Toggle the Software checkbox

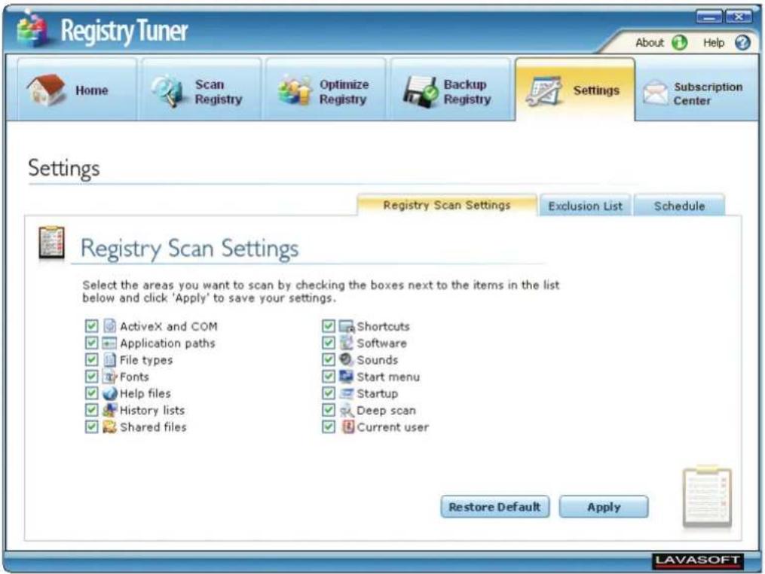click(329, 343)
